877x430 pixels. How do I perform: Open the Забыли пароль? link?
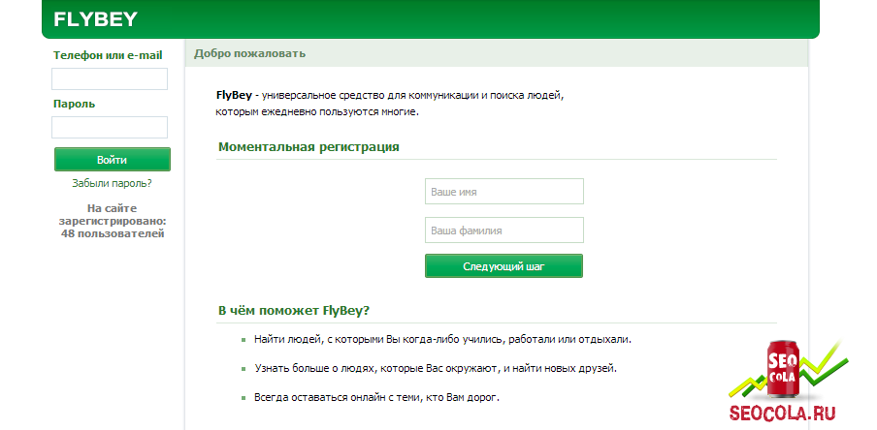112,183
